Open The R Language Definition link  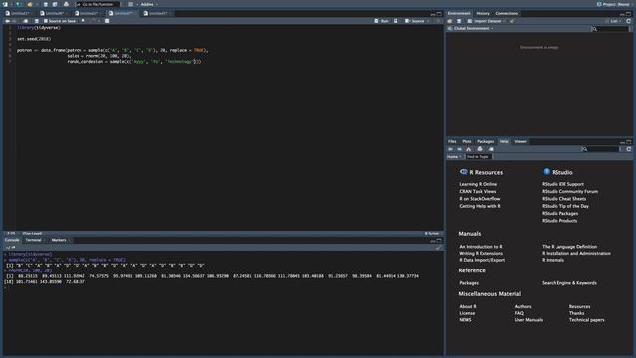(x=569, y=247)
